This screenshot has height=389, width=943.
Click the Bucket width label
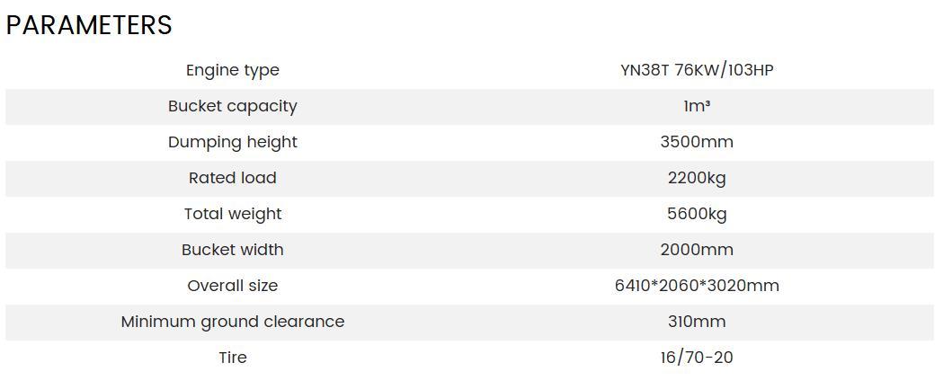click(x=232, y=250)
